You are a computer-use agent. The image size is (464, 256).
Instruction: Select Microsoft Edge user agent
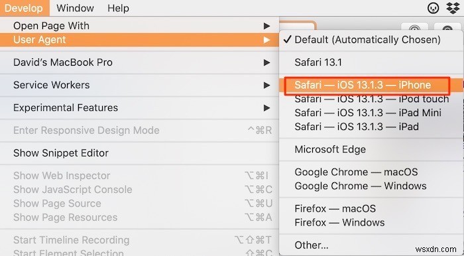click(371, 149)
